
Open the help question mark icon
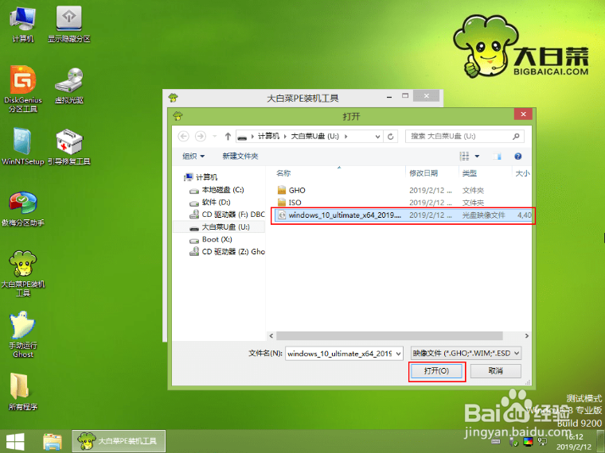(x=517, y=156)
